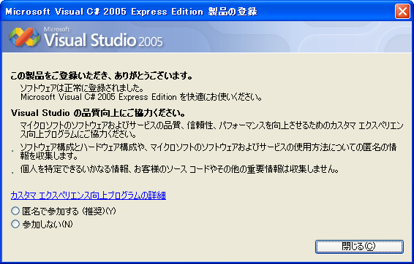The height and width of the screenshot is (264, 414).
Task: Click the Visual Studio infinity logo icon
Action: point(25,37)
